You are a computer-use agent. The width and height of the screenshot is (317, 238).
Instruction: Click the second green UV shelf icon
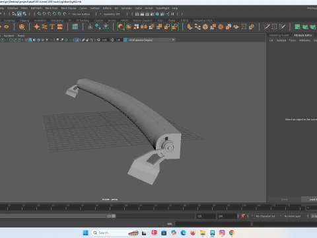click(305, 27)
